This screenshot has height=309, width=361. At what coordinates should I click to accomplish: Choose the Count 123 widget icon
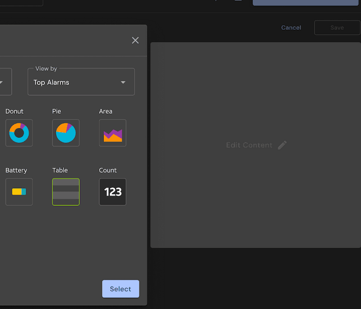point(112,192)
